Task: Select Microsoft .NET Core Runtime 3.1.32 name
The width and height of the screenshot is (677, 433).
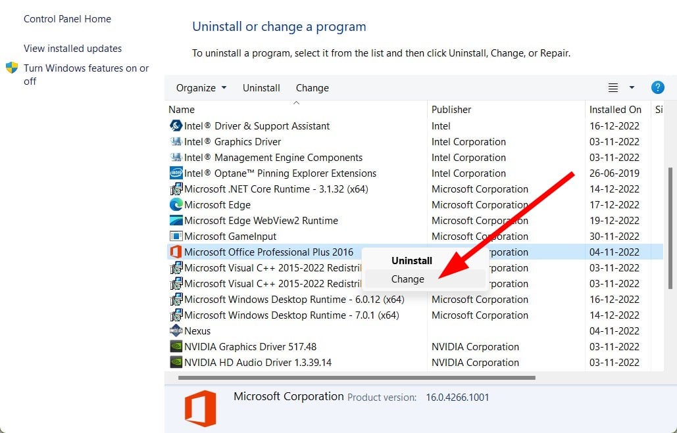Action: (x=276, y=189)
